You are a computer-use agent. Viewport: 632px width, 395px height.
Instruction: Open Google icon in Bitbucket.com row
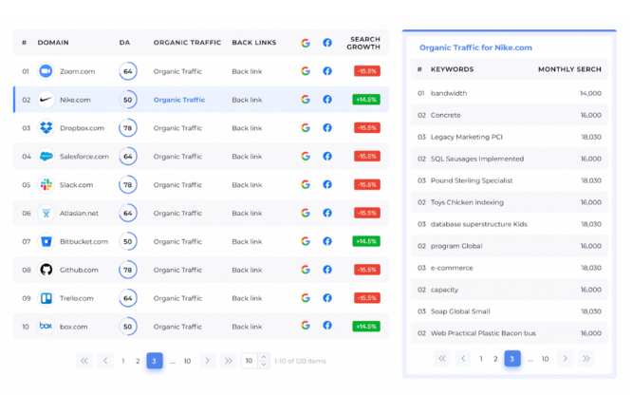tap(306, 241)
